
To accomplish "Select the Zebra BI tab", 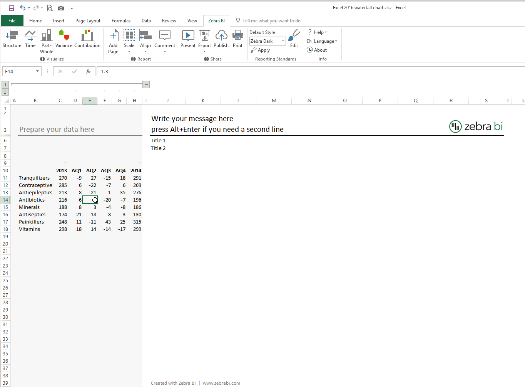I will coord(216,21).
